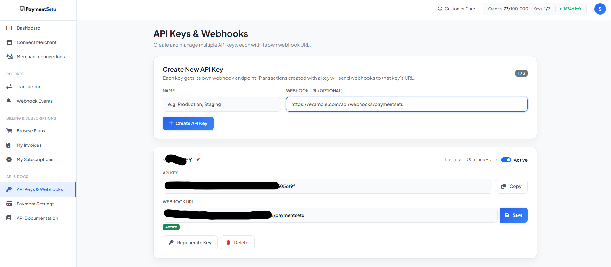Focus the Name input field
Viewport: 611px width, 267px height.
(221, 104)
